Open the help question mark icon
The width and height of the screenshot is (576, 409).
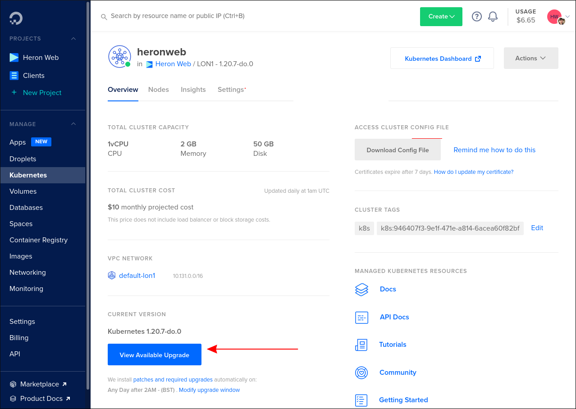click(477, 17)
